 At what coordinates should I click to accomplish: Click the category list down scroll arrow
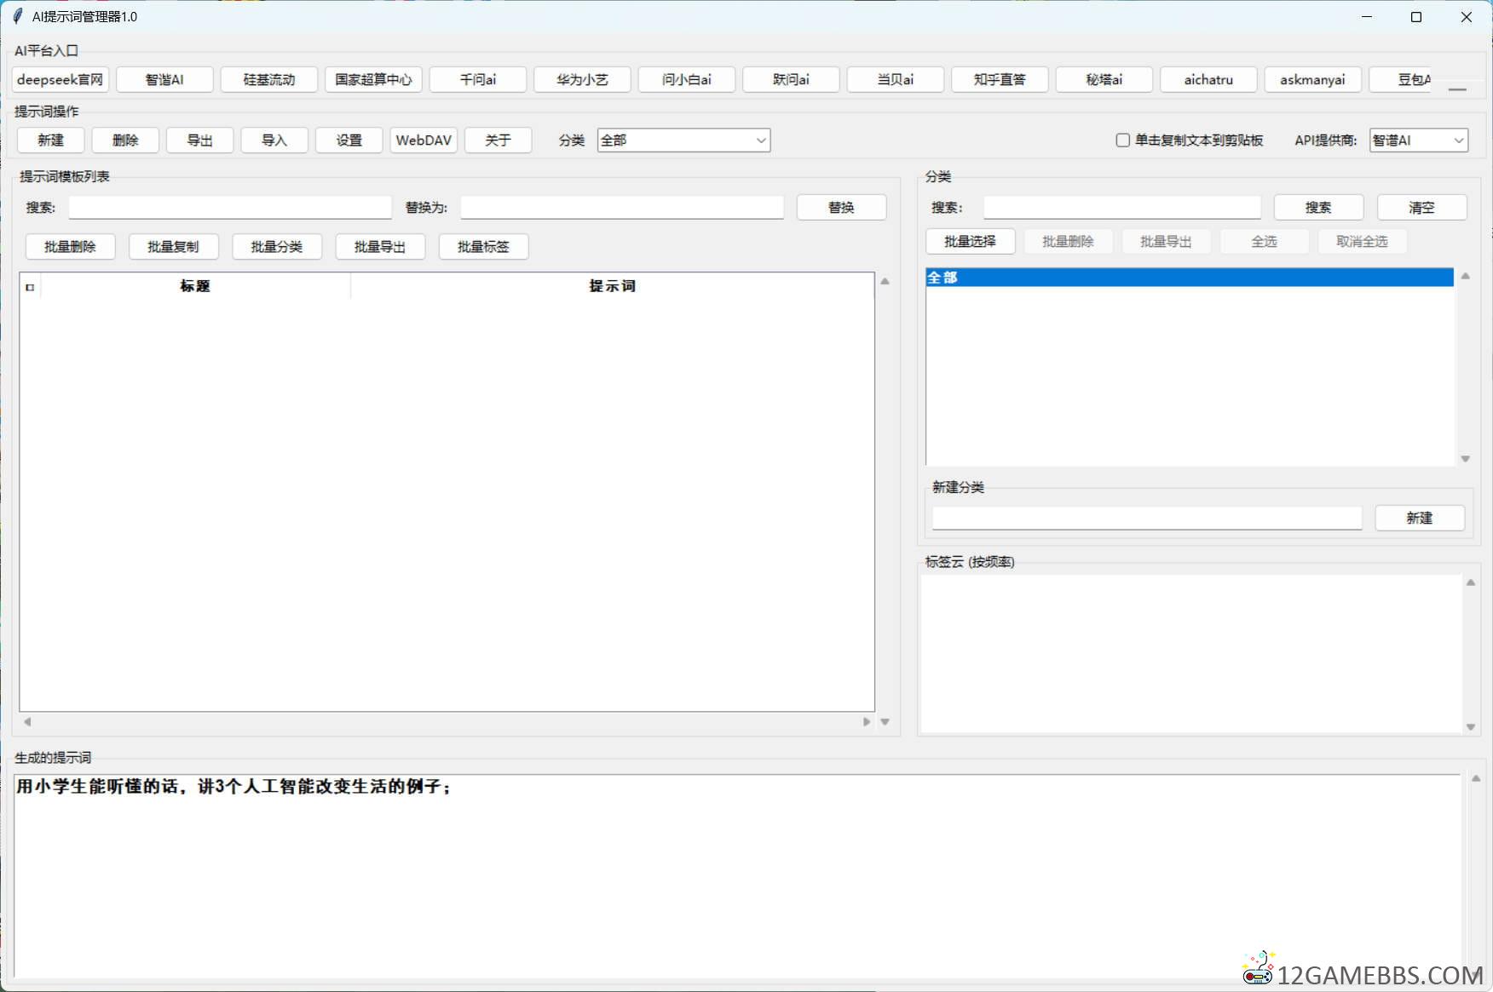[x=1466, y=459]
